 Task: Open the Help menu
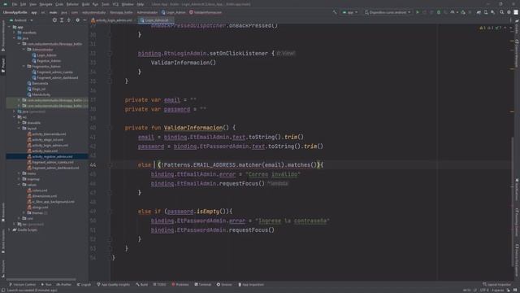point(141,4)
